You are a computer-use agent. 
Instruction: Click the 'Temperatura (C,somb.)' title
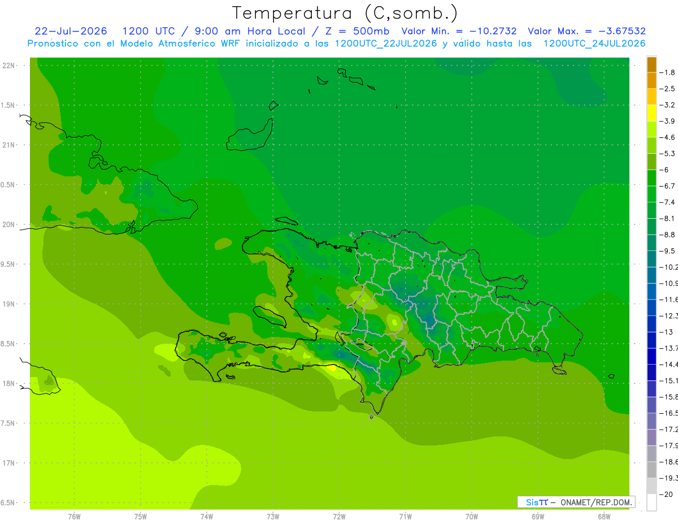tap(345, 13)
